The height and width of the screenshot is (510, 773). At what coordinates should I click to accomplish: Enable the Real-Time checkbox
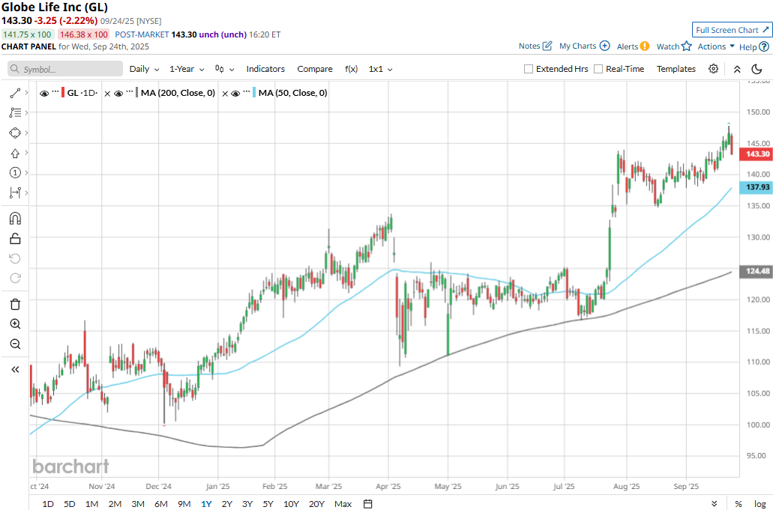[598, 69]
